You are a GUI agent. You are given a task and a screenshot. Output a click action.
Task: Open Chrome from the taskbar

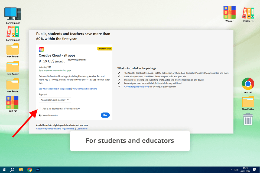point(30,170)
